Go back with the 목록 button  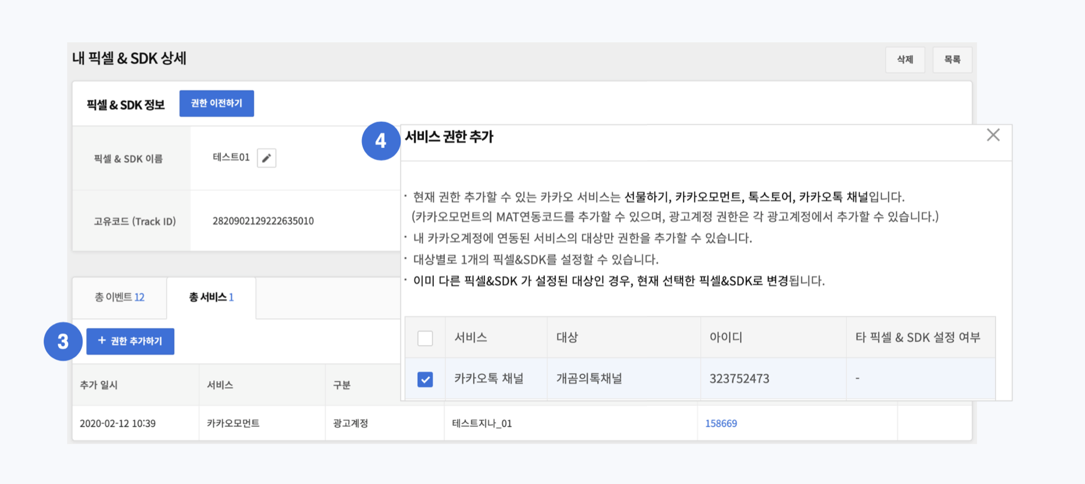click(952, 60)
